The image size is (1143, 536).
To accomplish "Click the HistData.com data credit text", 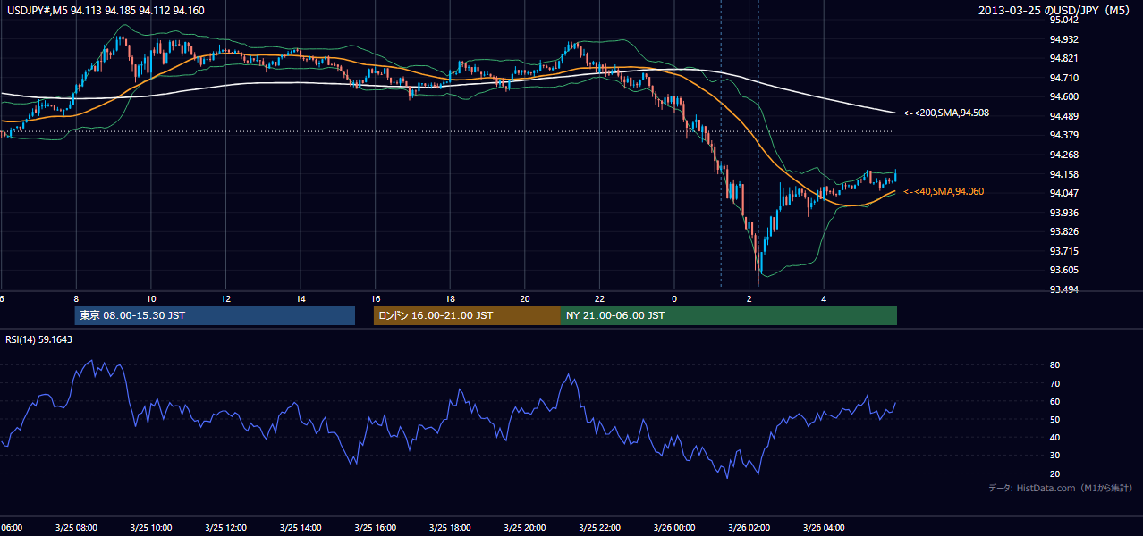I will tap(1061, 488).
